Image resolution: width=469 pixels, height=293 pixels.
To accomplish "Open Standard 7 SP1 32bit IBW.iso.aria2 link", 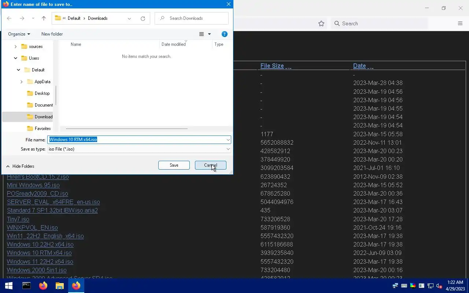I will (52, 211).
